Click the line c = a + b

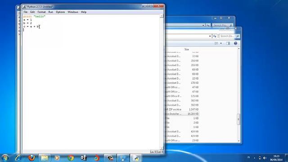(x=31, y=27)
